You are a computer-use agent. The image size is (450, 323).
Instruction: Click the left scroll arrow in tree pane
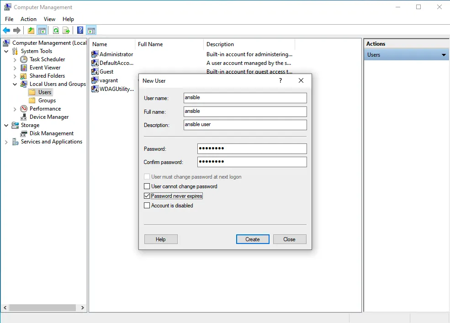click(5, 307)
